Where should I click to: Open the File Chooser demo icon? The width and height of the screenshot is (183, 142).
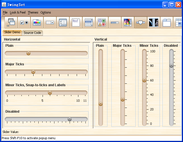click(x=63, y=22)
